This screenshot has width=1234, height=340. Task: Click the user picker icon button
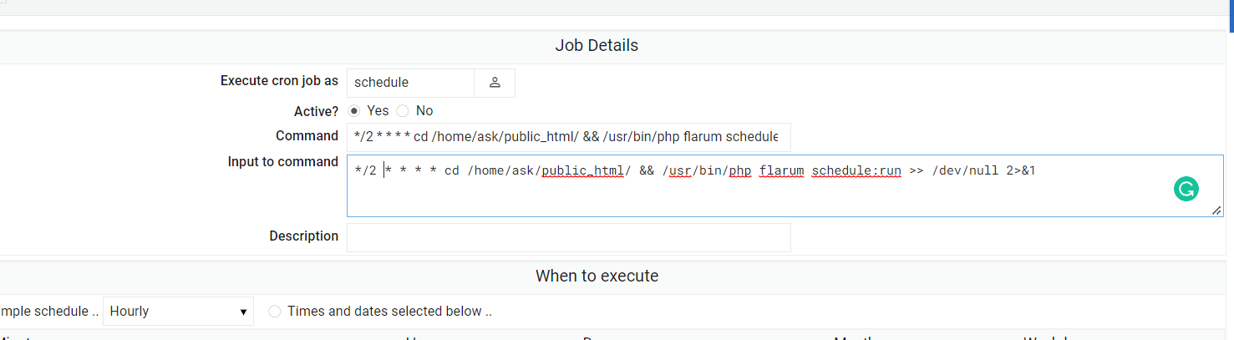(x=495, y=83)
